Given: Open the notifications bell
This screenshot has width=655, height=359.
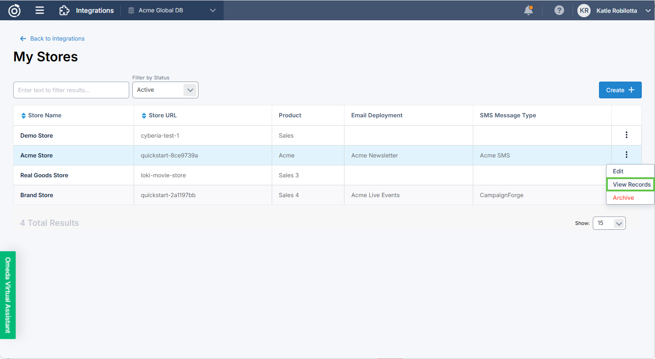Looking at the screenshot, I should point(528,10).
